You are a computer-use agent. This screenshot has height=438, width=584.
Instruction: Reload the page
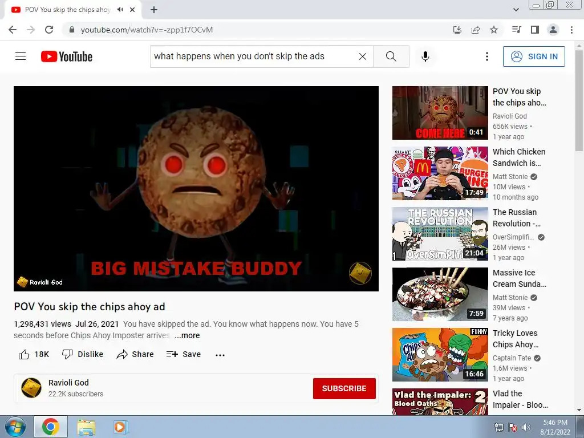click(49, 30)
